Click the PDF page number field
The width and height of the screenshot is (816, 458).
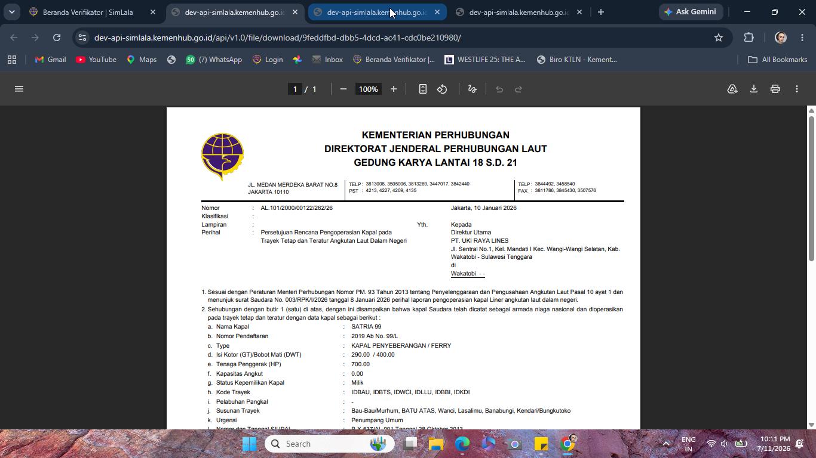295,89
